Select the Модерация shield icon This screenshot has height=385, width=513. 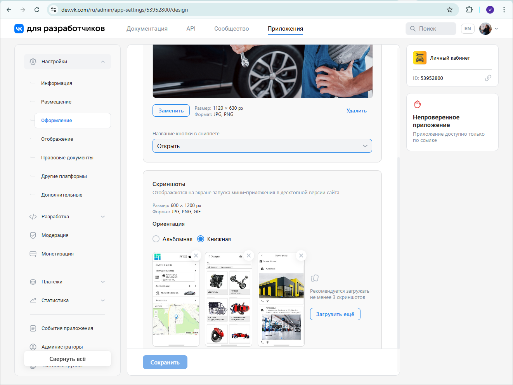click(33, 235)
